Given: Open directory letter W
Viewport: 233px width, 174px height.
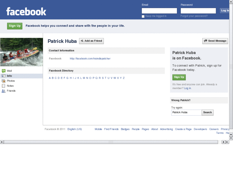Looking at the screenshot, I should coord(115,78).
